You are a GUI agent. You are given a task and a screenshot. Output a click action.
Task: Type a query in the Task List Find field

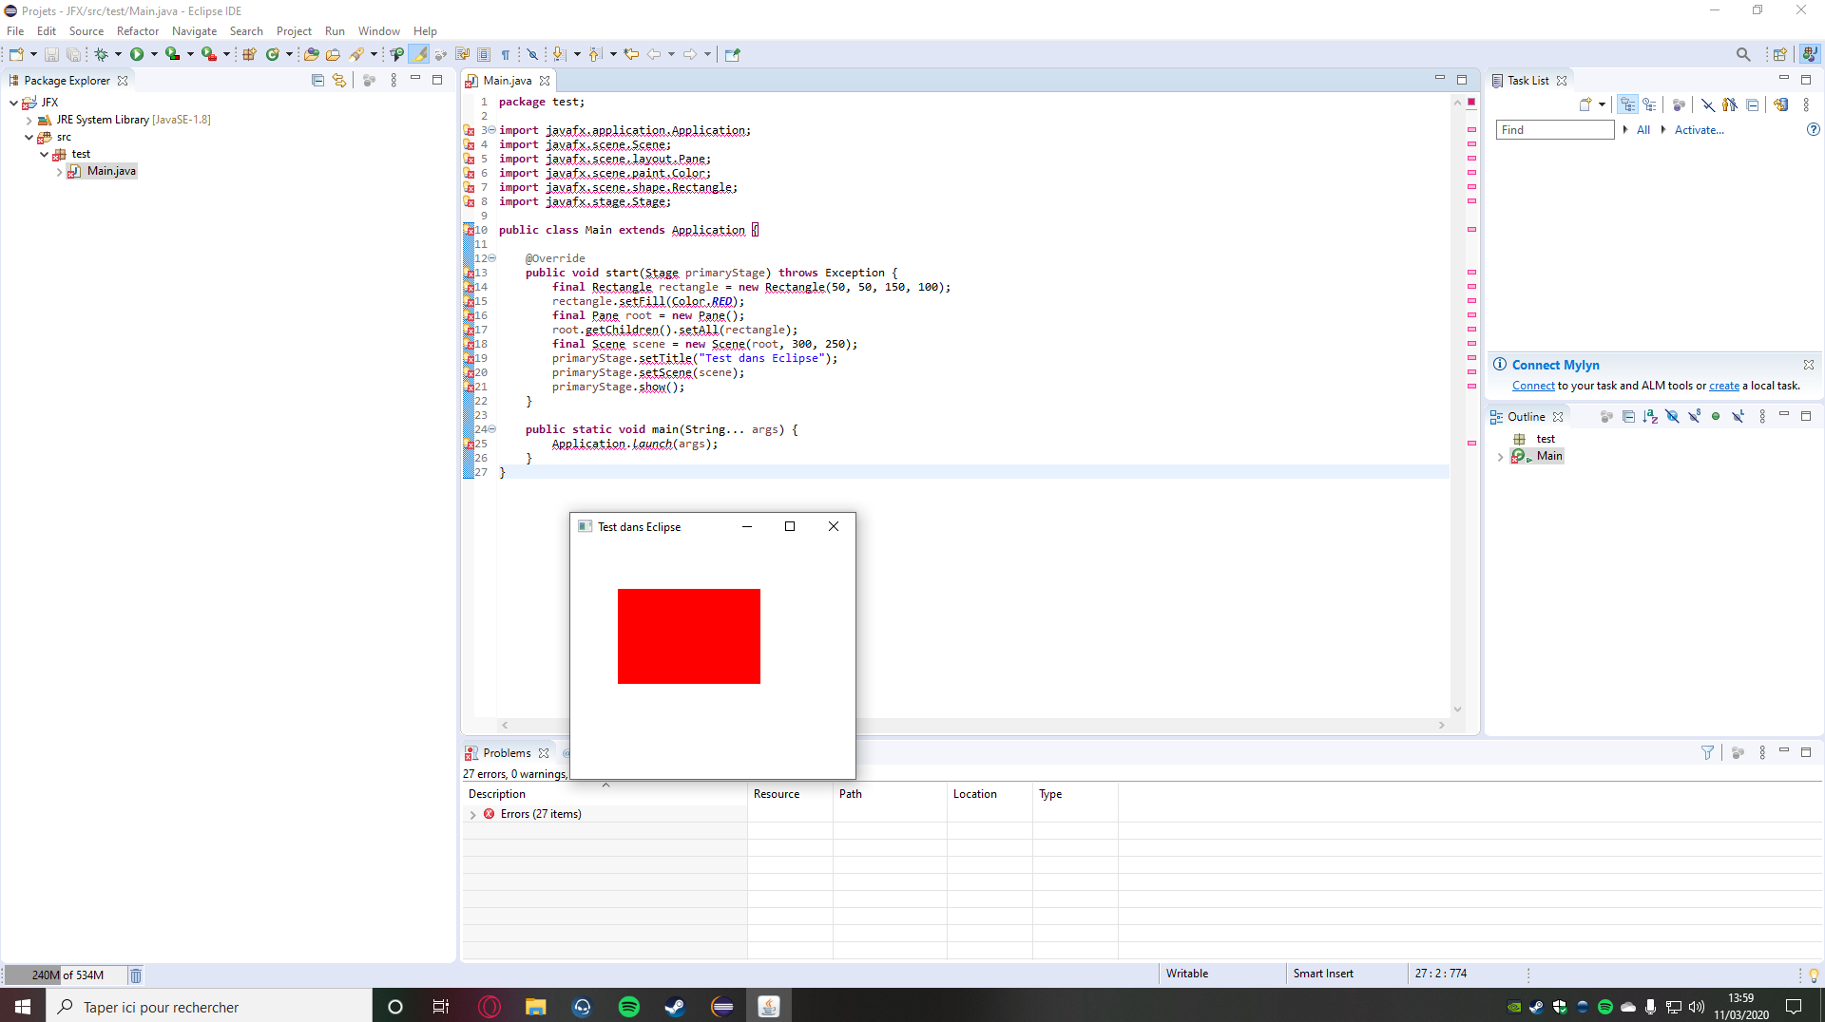[x=1554, y=129]
